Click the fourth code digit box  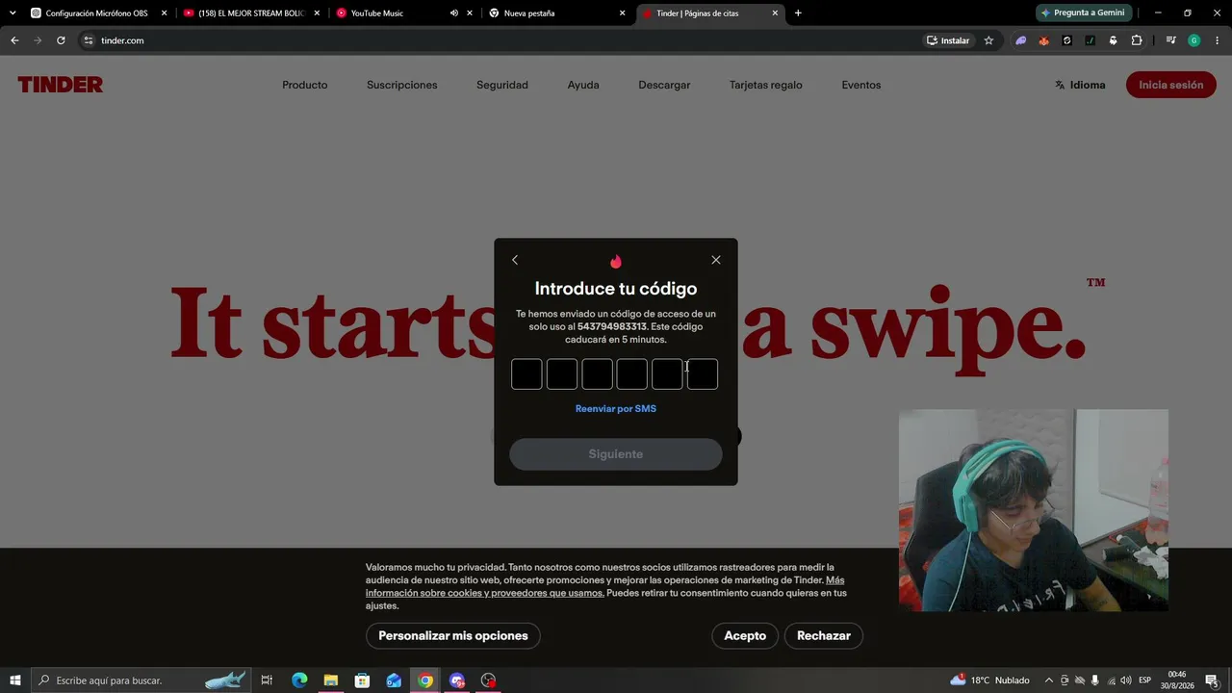632,374
